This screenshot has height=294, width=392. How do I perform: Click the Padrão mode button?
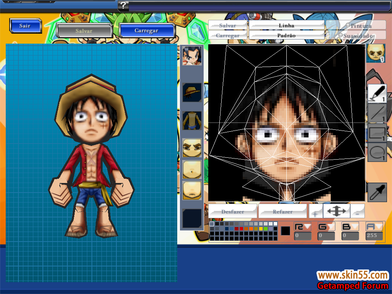click(286, 35)
